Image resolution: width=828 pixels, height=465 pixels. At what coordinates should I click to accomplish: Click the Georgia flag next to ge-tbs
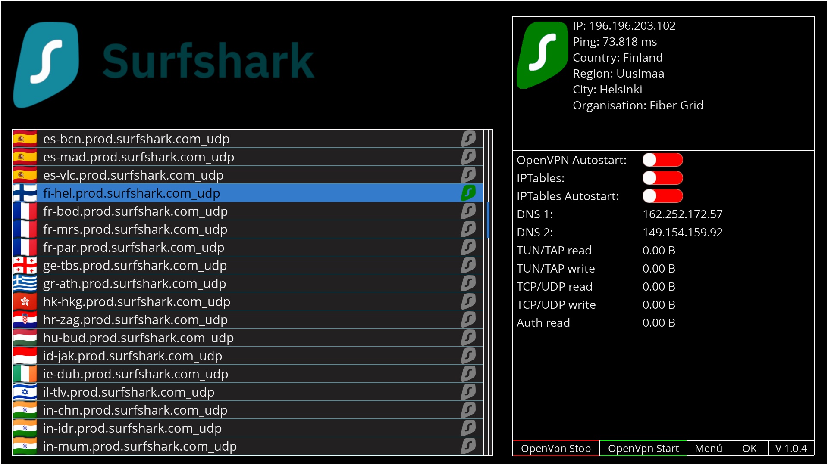pos(25,265)
